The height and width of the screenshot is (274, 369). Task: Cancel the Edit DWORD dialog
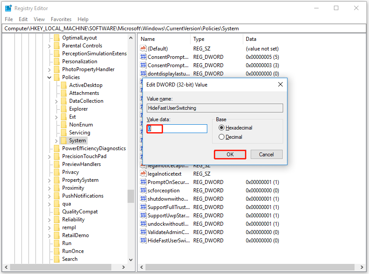266,155
